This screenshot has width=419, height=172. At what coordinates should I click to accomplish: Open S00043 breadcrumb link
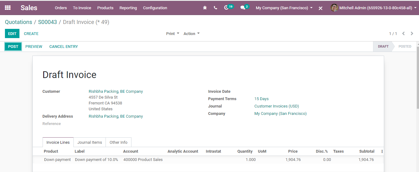point(48,22)
